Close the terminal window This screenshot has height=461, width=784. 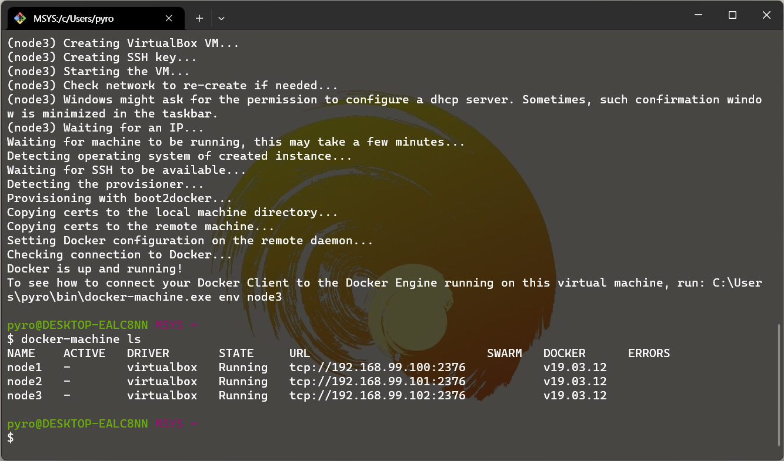click(x=766, y=15)
